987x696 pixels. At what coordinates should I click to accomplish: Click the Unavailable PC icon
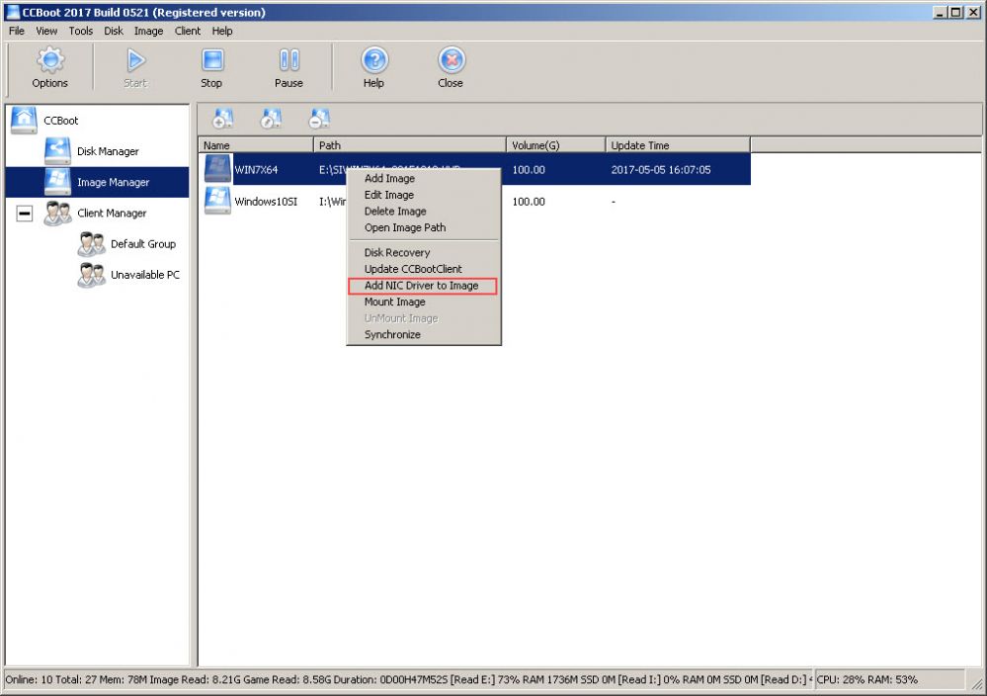pyautogui.click(x=91, y=275)
